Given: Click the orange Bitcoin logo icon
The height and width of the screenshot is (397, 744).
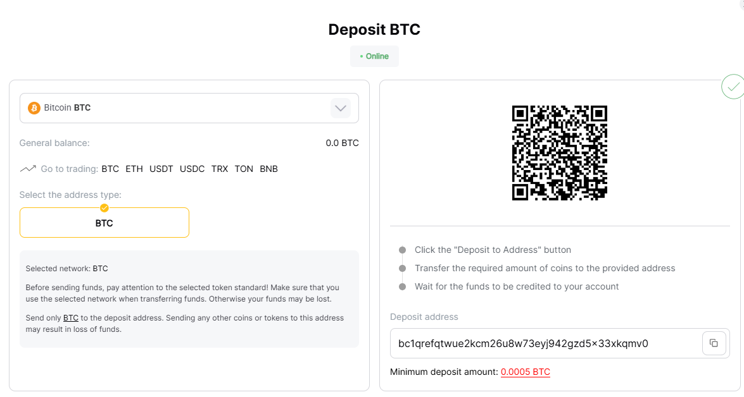Looking at the screenshot, I should click(34, 108).
